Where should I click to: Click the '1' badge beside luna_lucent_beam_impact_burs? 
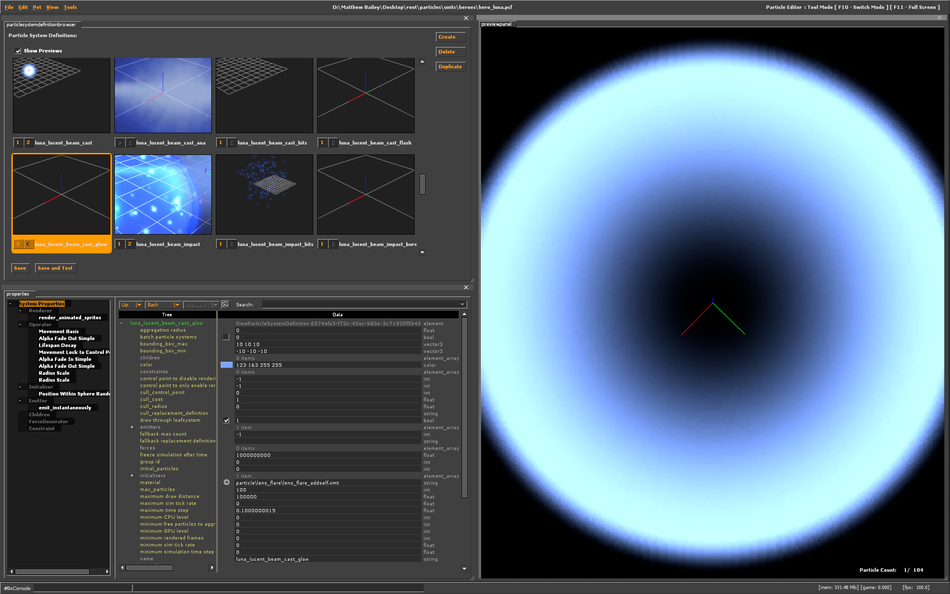[x=322, y=244]
